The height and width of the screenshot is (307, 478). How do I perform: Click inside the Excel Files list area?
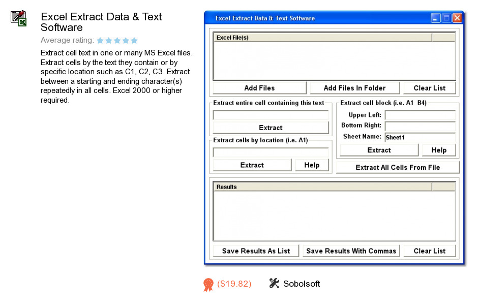pyautogui.click(x=335, y=61)
